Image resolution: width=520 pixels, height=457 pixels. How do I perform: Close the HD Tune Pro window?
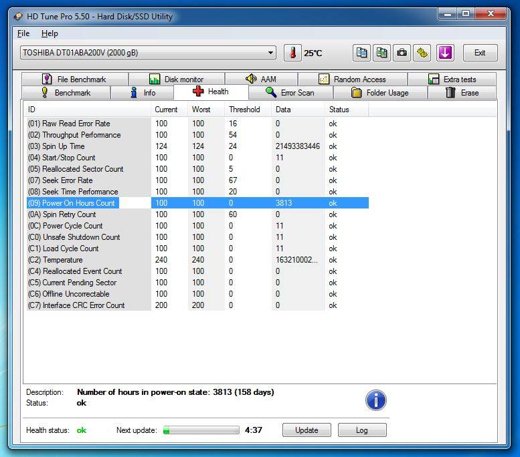pos(491,14)
